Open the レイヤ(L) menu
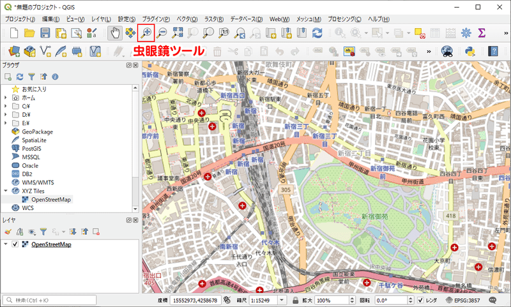 point(101,19)
